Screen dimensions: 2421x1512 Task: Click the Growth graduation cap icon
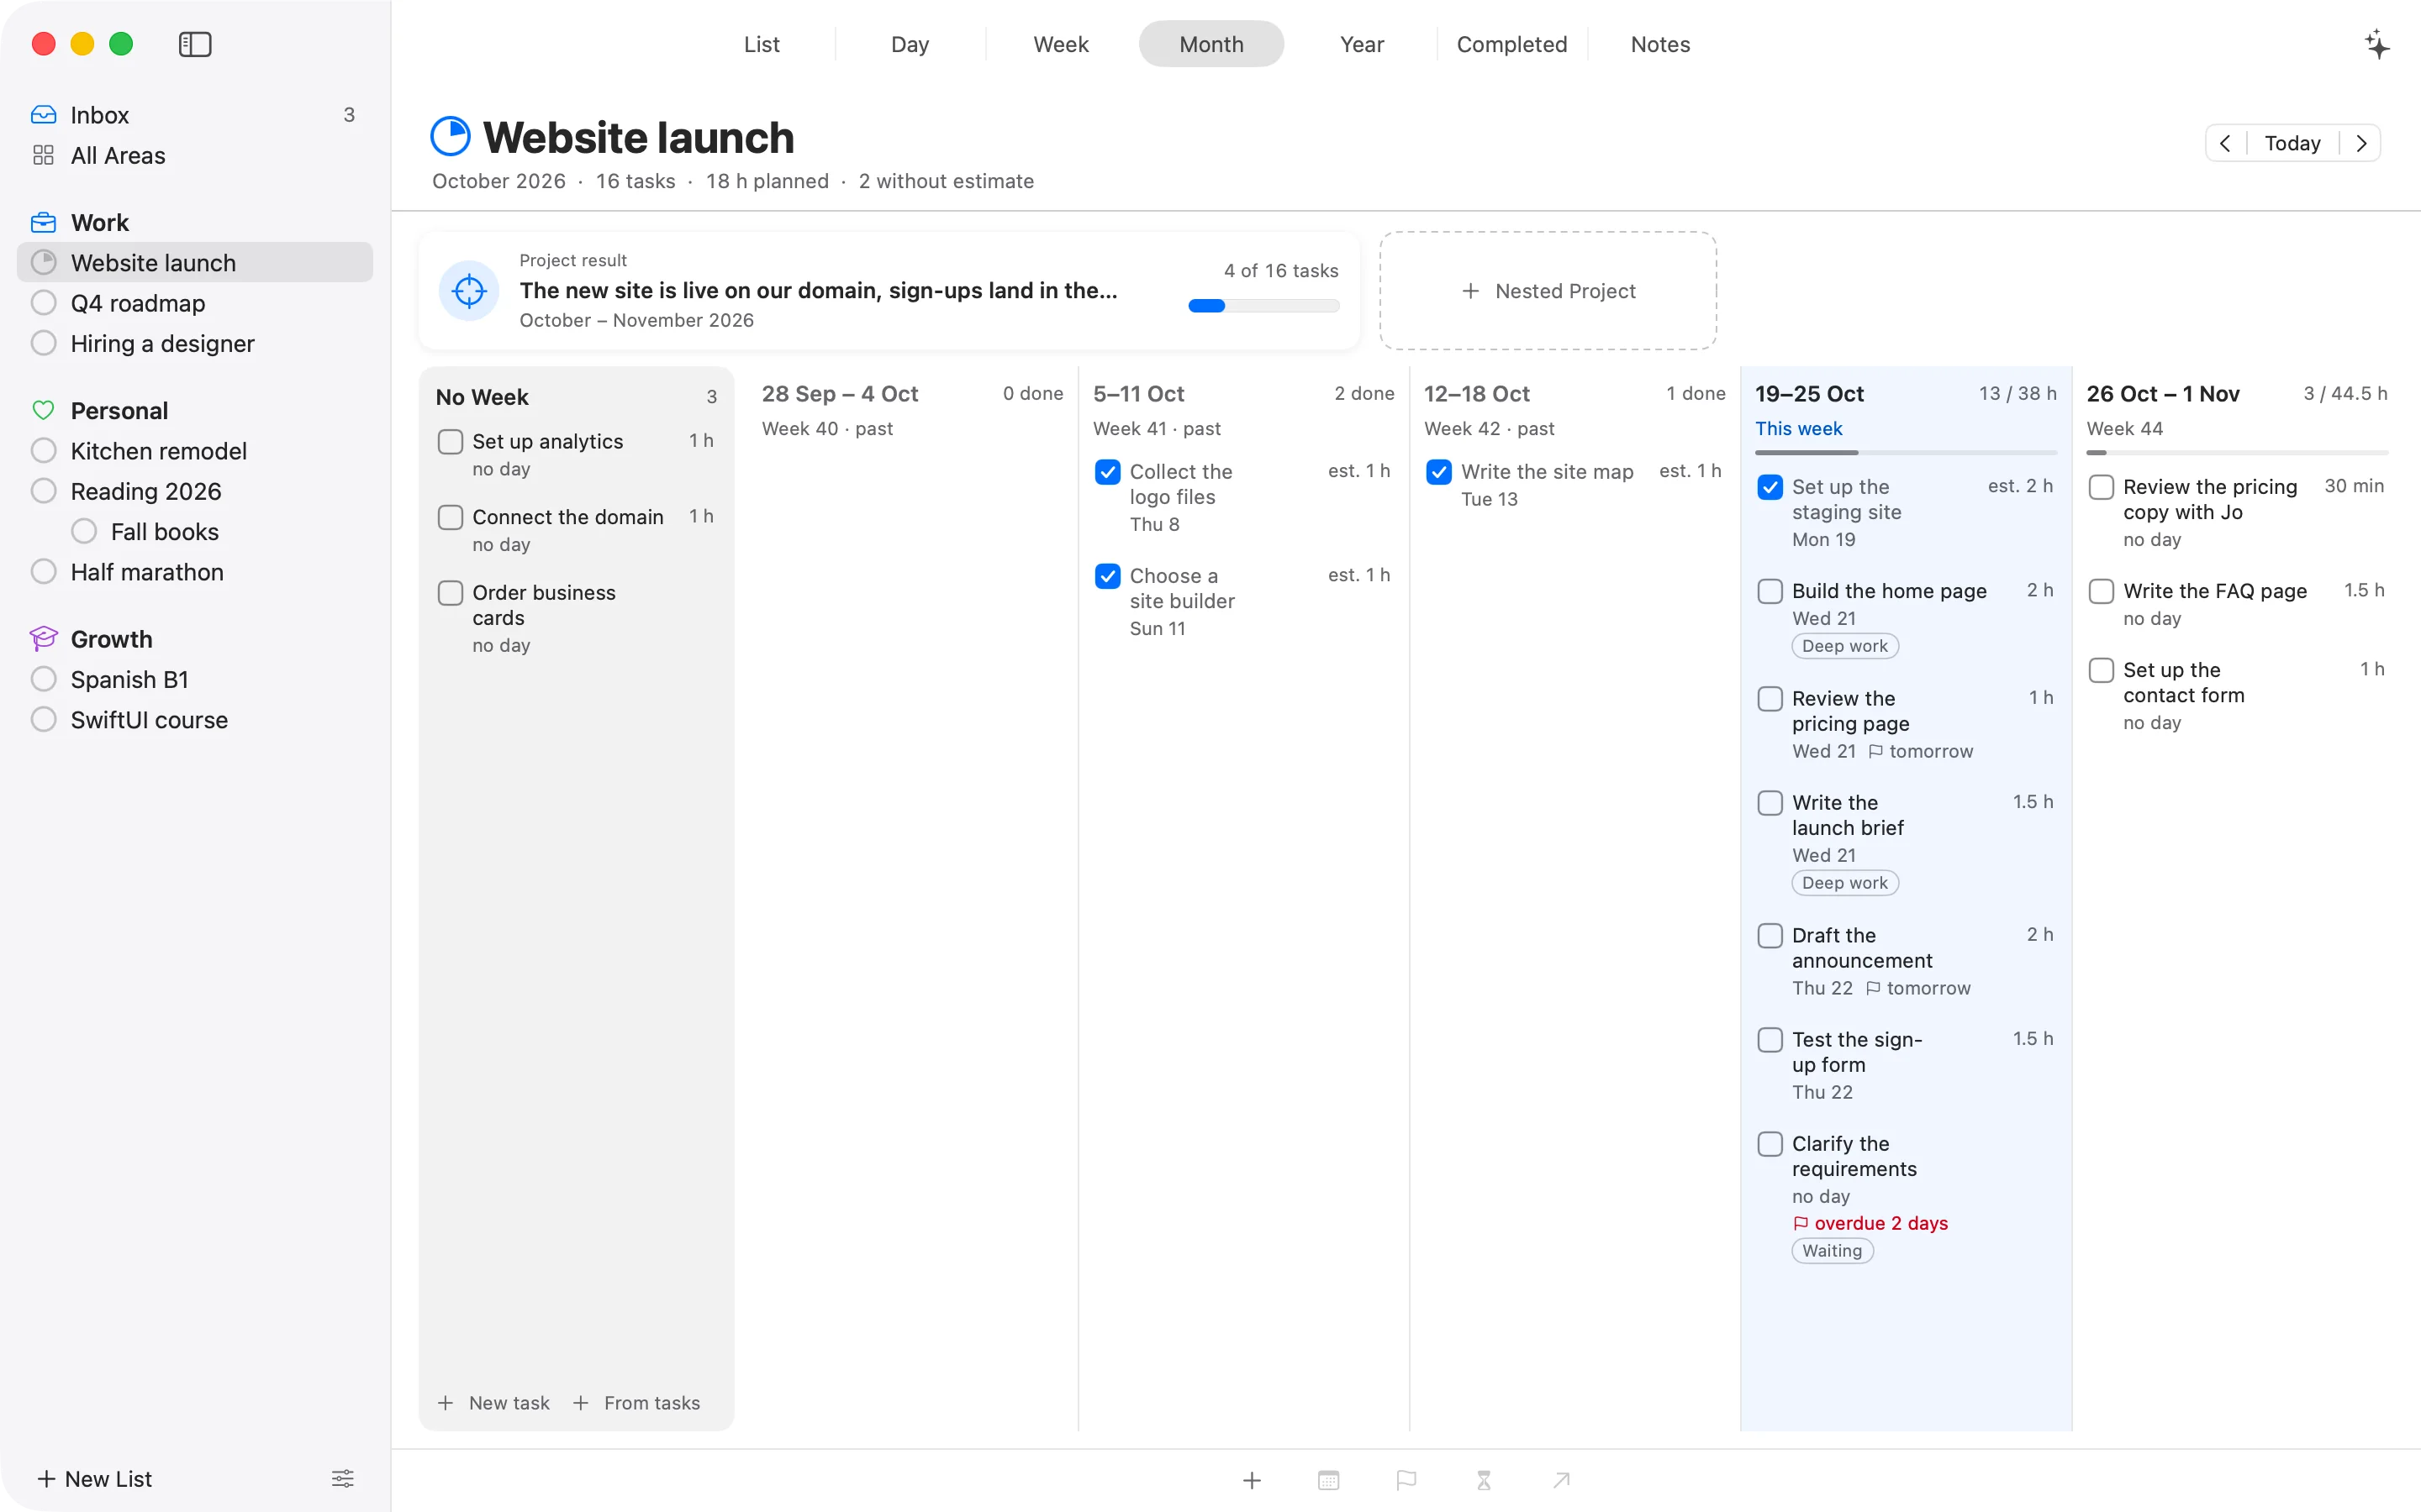click(43, 638)
